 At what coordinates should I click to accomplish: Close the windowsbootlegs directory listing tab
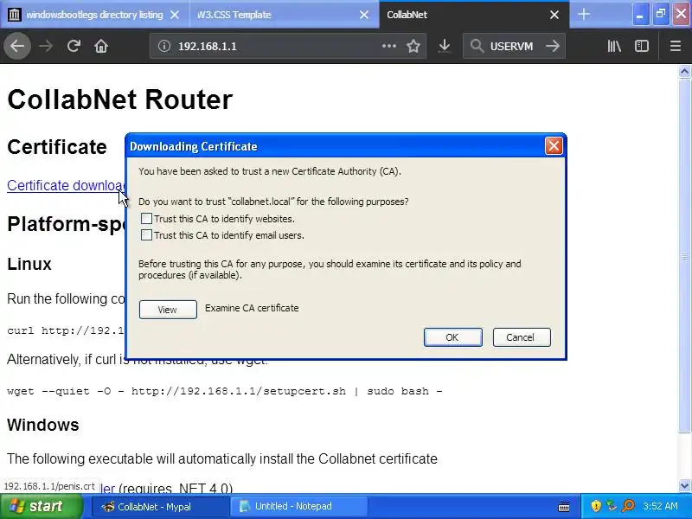[x=175, y=15]
